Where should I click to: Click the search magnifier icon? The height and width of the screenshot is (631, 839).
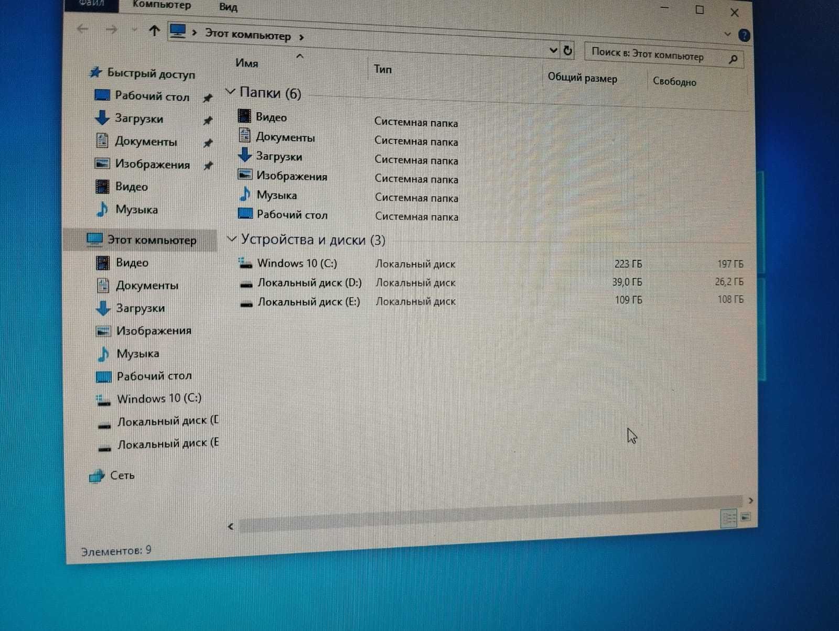(733, 60)
